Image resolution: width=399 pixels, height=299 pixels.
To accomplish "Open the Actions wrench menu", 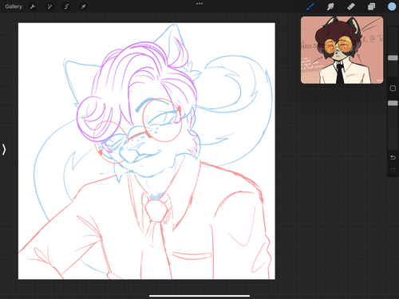I will point(33,6).
